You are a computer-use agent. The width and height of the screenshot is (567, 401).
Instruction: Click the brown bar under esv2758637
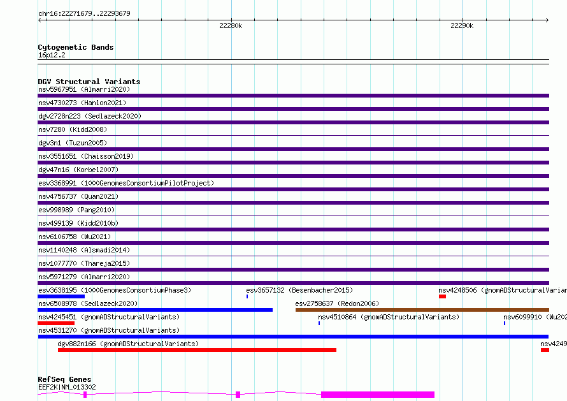click(422, 310)
